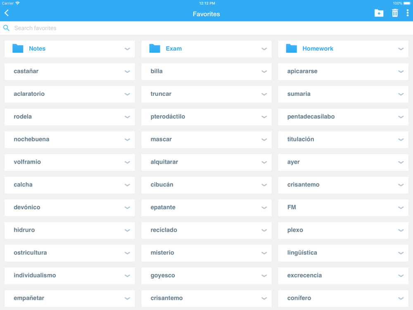
Task: Open the word ostricultura
Action: tap(30, 253)
